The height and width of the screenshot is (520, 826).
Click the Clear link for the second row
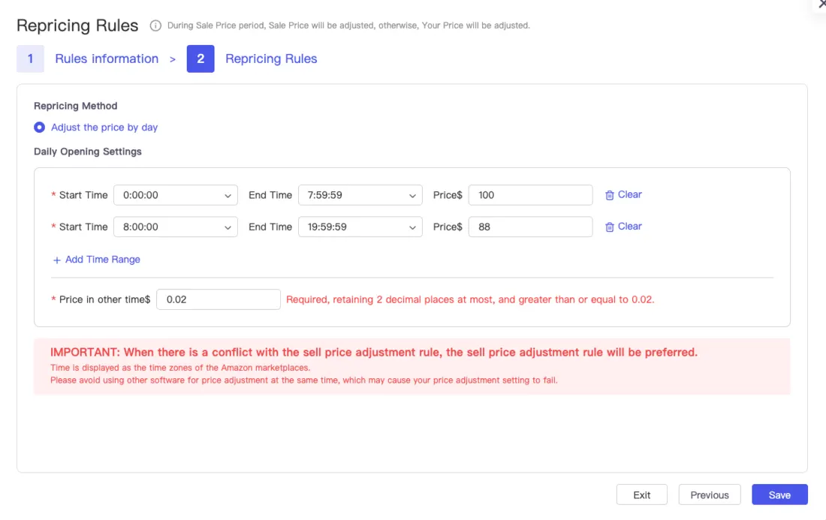click(629, 226)
